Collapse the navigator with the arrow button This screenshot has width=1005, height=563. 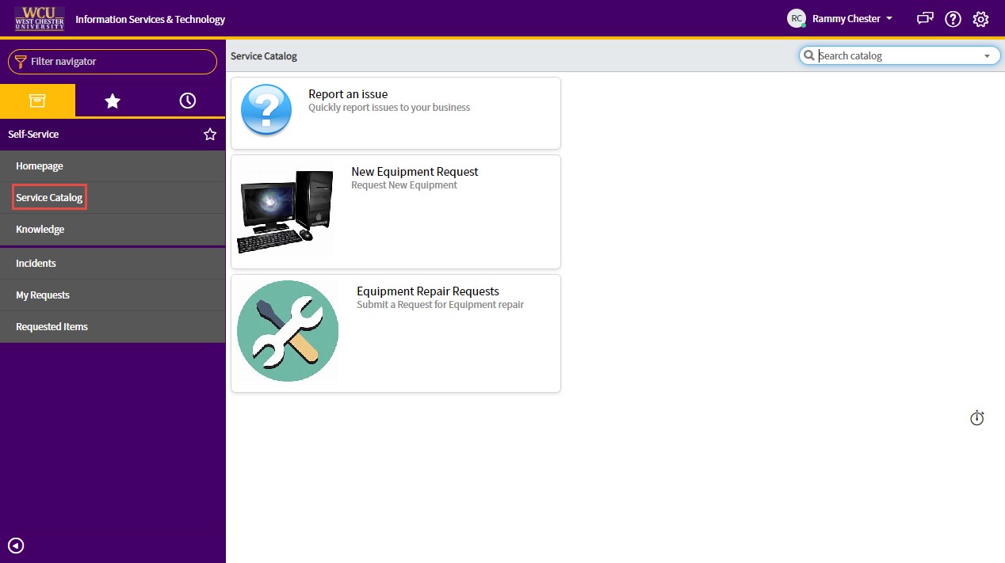[x=16, y=545]
